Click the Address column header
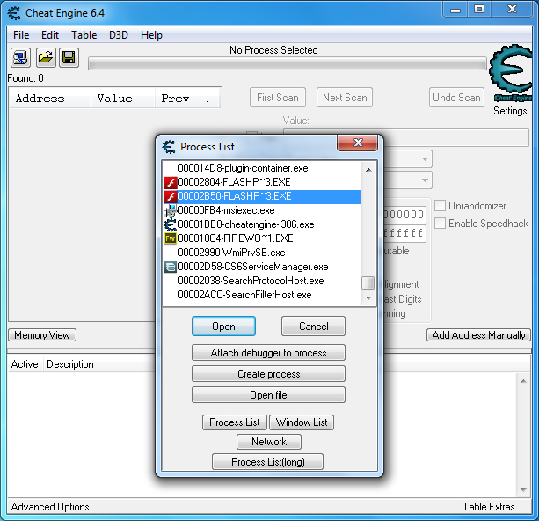 click(50, 99)
